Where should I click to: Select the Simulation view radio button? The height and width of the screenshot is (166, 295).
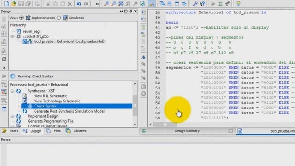(59, 18)
